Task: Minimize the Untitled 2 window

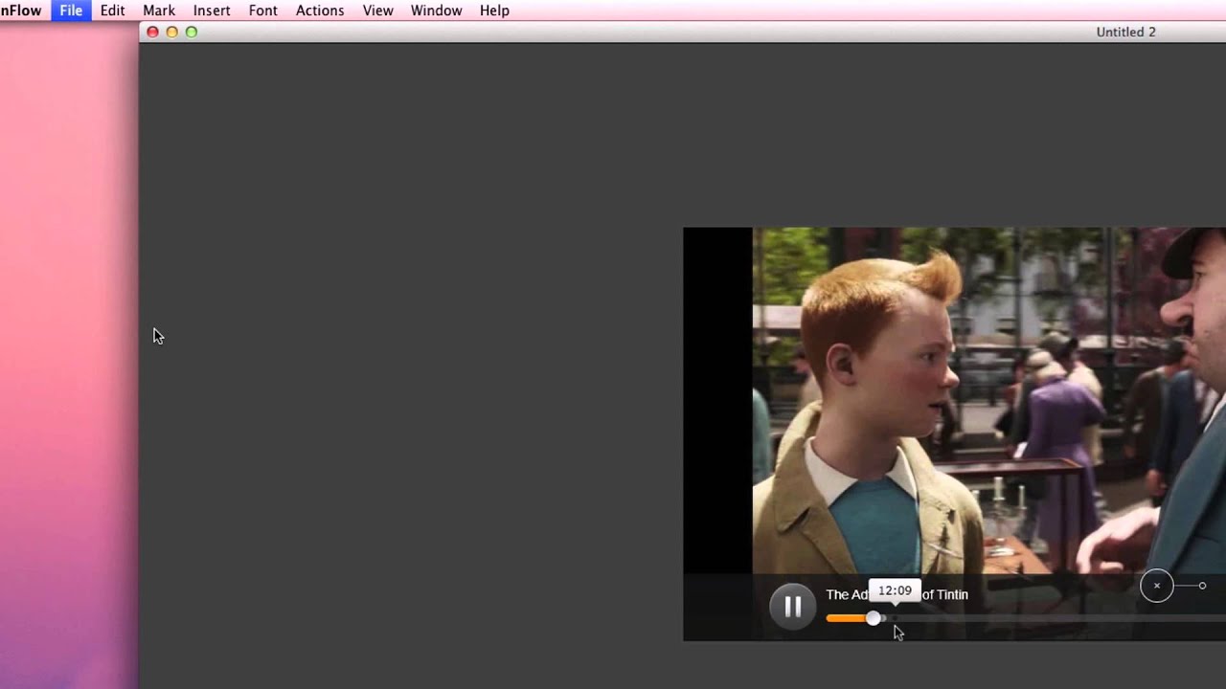Action: click(x=171, y=32)
